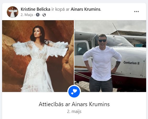Click the "ir kopā ar" text in header
Screen dimensions: 148x119
[61, 9]
